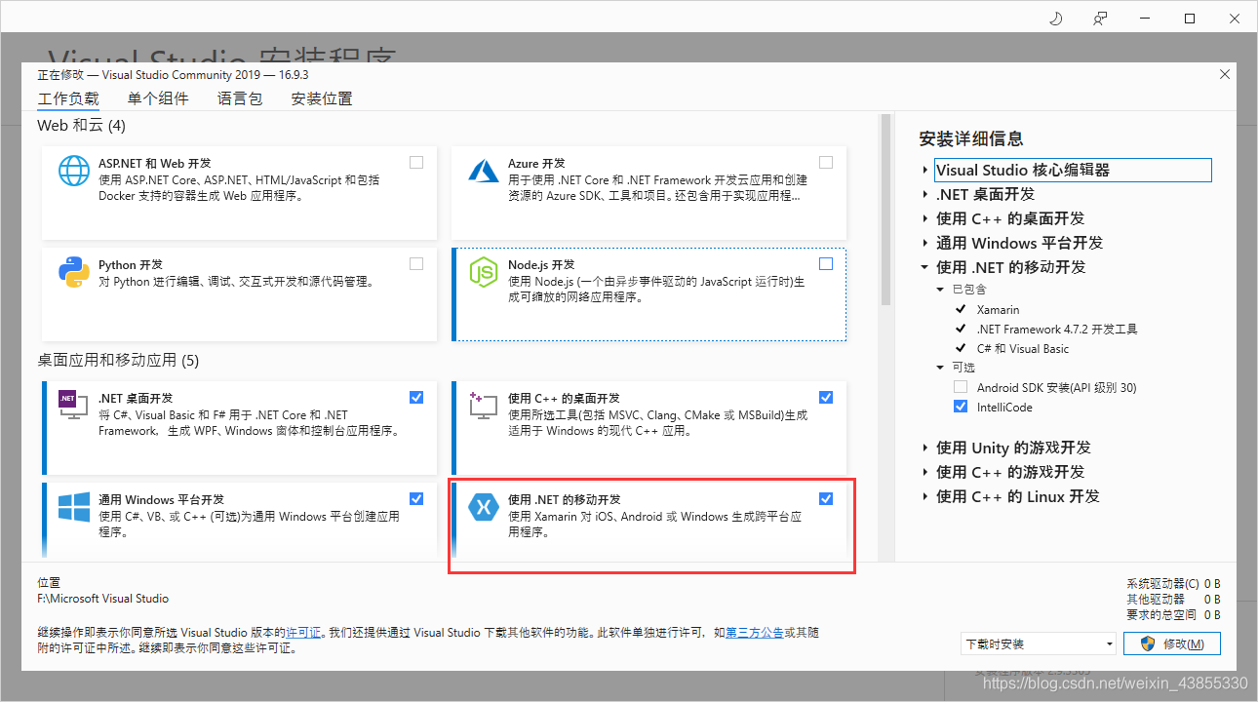
Task: Switch to the 工作负载 tab
Action: coord(68,98)
